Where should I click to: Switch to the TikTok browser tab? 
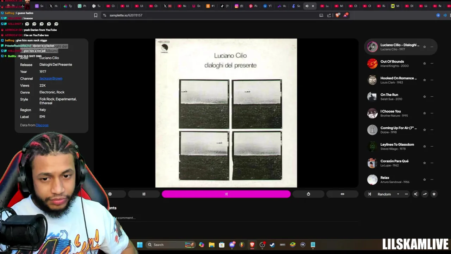click(225, 6)
